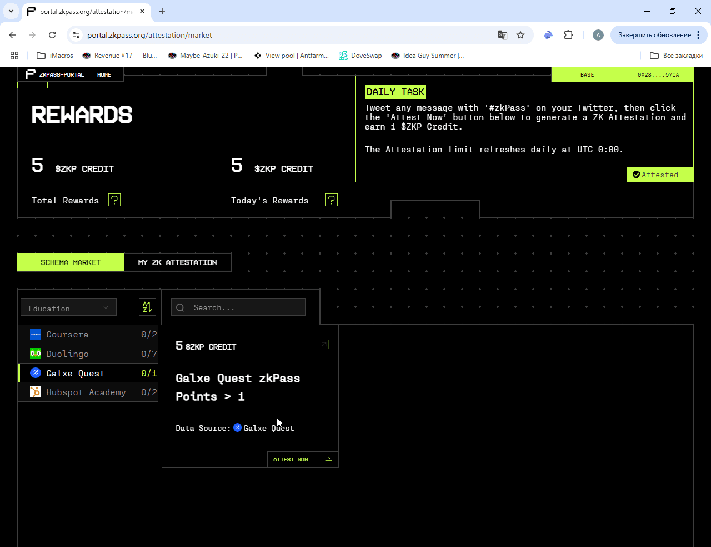
Task: Open external link icon on Galxe card
Action: [324, 345]
